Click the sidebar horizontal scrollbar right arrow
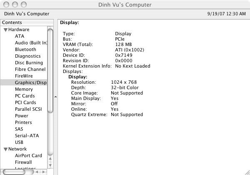250x175 pixels. pos(43,172)
